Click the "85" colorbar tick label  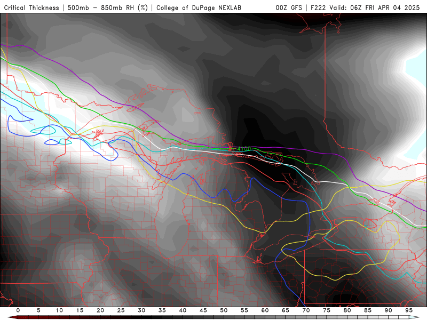click(368, 310)
